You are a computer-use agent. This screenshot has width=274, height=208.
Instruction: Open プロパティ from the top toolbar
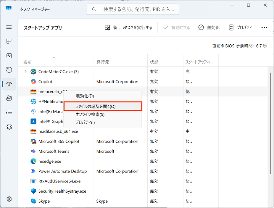(240, 28)
